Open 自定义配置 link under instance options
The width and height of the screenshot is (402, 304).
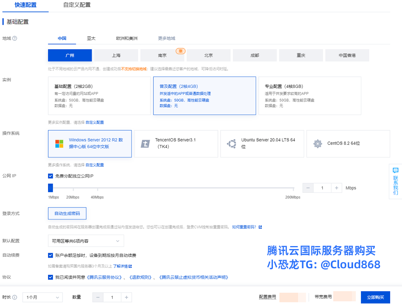click(95, 122)
